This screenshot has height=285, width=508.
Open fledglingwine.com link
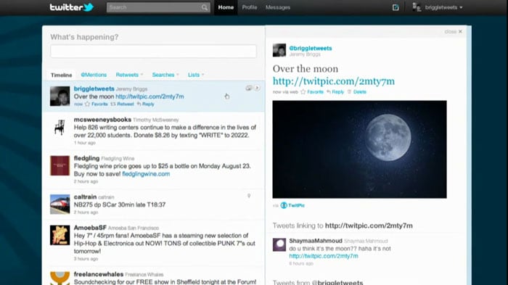tap(146, 174)
